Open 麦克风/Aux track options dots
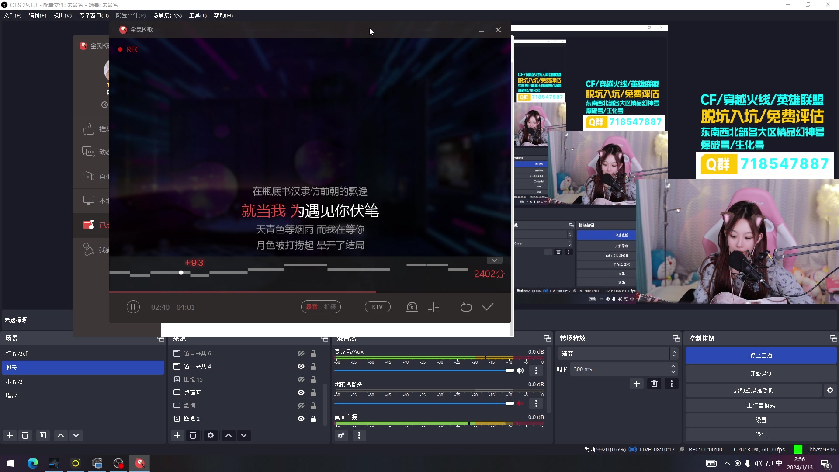 (x=536, y=371)
